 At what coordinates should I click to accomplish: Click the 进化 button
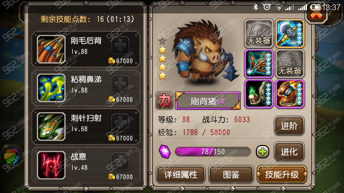coord(289,152)
